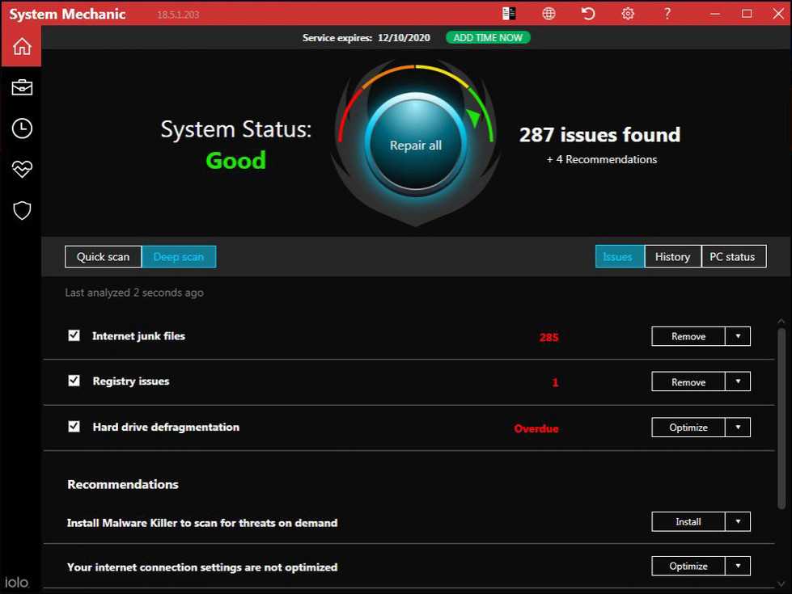Open dropdown arrow next to Install button
The height and width of the screenshot is (594, 792).
click(x=738, y=522)
